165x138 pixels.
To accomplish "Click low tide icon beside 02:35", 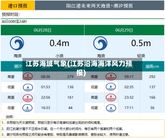I will 111,87.
